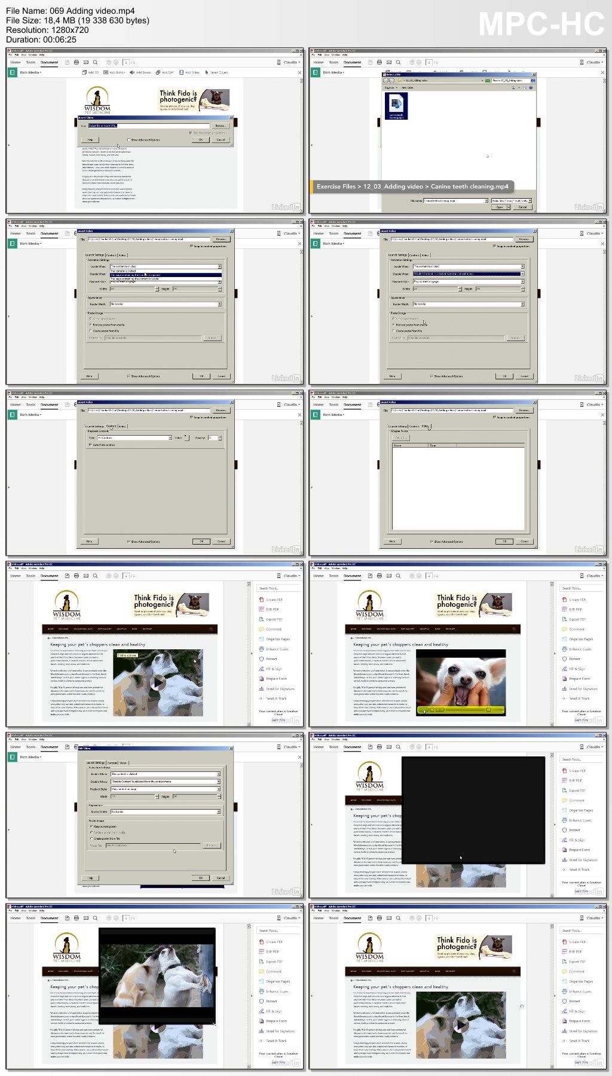Switch to Video tab in Edit Video thumbnail
612x1076 pixels.
pos(123,763)
